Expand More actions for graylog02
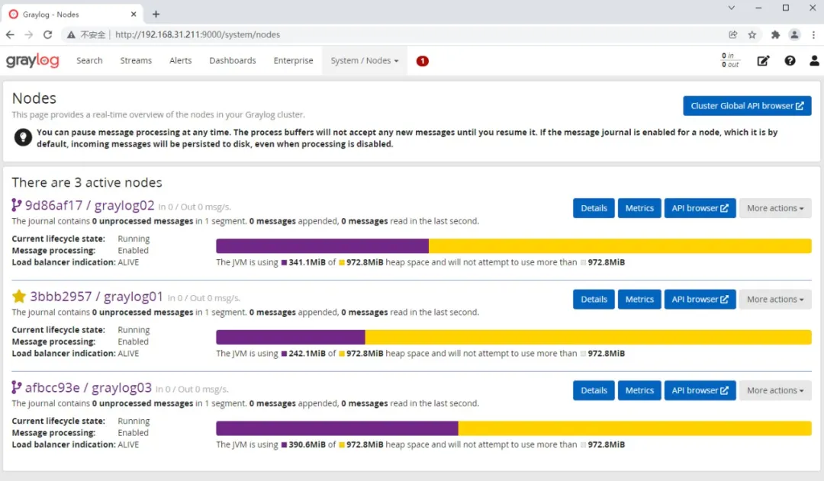The width and height of the screenshot is (824, 481). click(775, 208)
